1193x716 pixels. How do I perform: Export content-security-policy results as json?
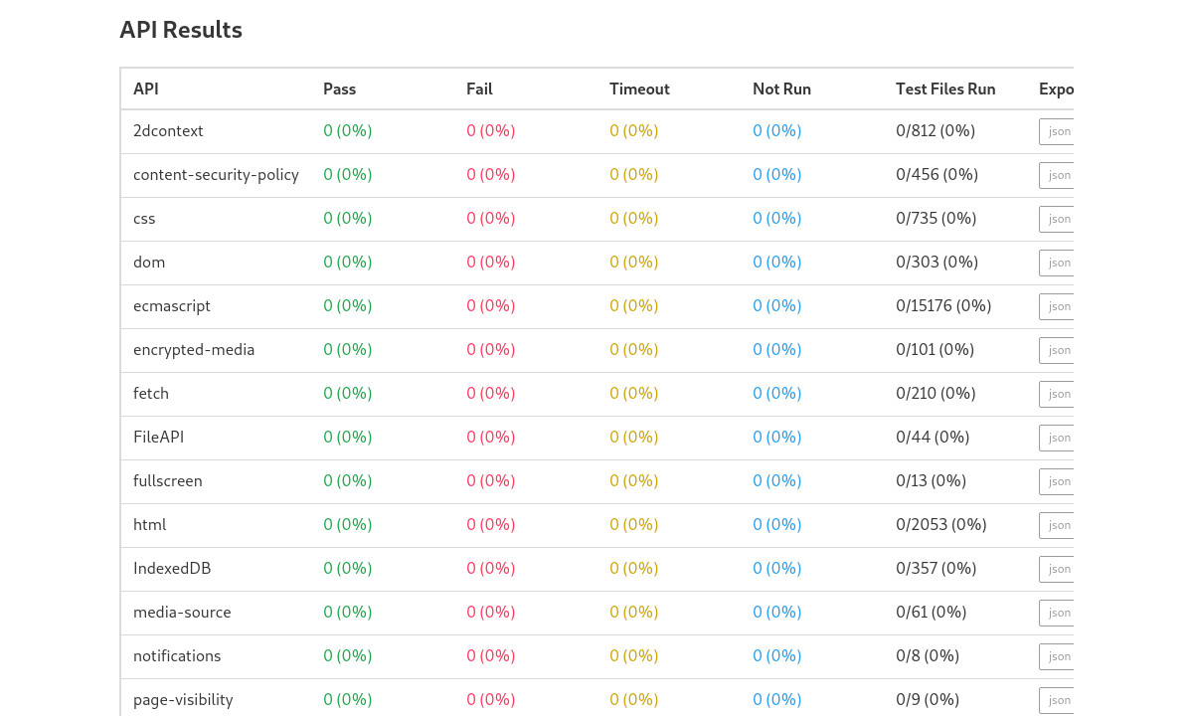1058,175
